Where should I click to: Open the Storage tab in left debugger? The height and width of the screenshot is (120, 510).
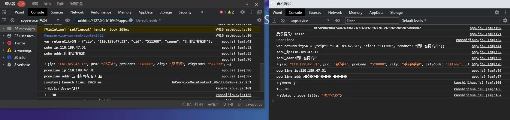click(x=166, y=12)
